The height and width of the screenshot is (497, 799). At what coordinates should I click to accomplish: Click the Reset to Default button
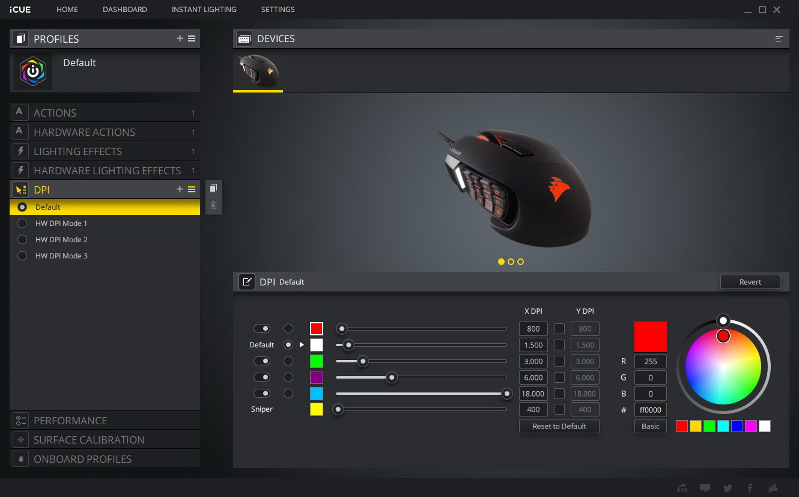pyautogui.click(x=559, y=426)
